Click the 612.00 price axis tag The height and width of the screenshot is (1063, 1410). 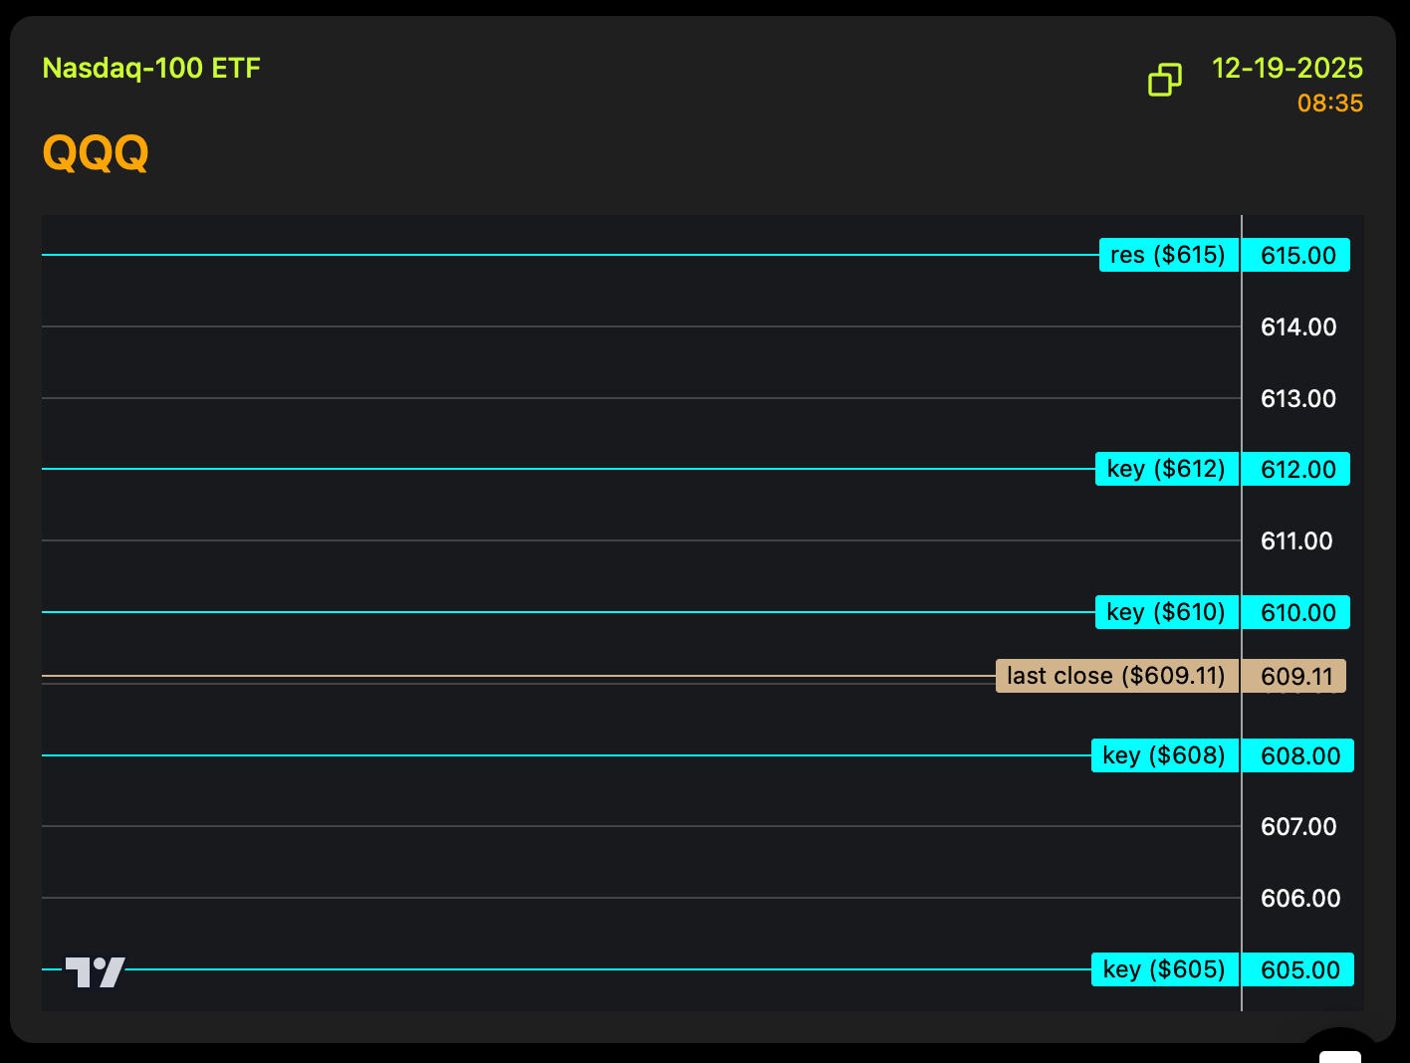coord(1297,469)
